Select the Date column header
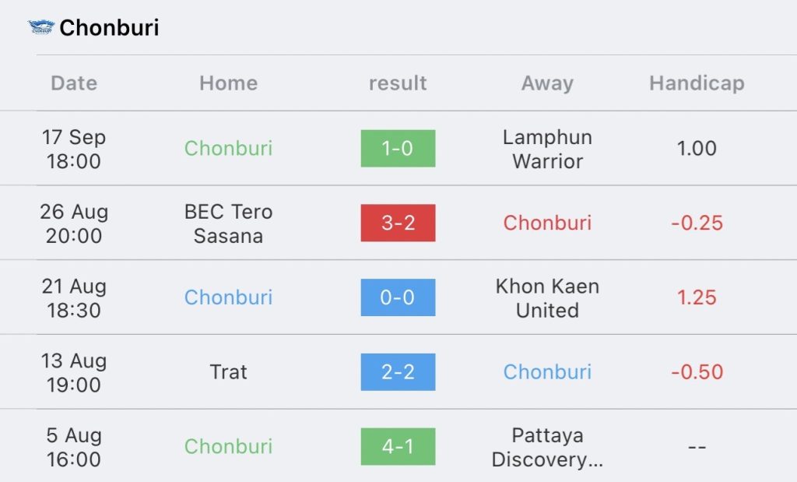The height and width of the screenshot is (482, 797). coord(74,83)
